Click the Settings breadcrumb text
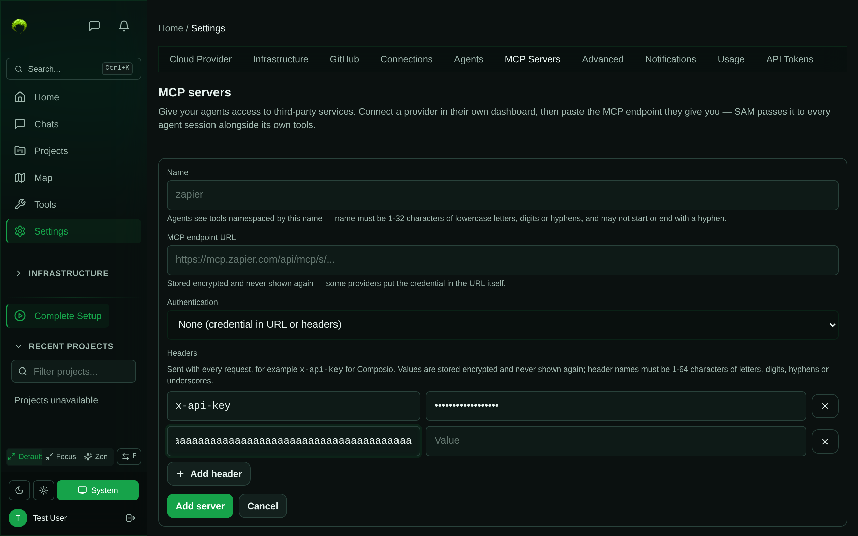 click(208, 28)
